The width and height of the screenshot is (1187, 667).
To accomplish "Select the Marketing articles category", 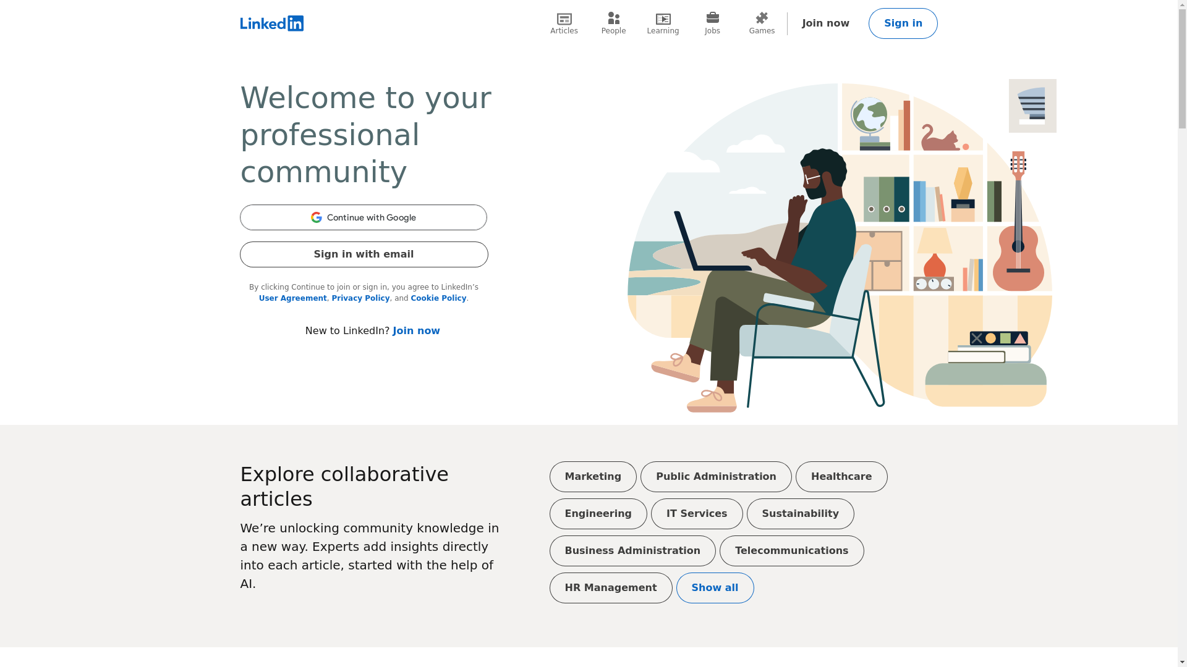I will [592, 476].
